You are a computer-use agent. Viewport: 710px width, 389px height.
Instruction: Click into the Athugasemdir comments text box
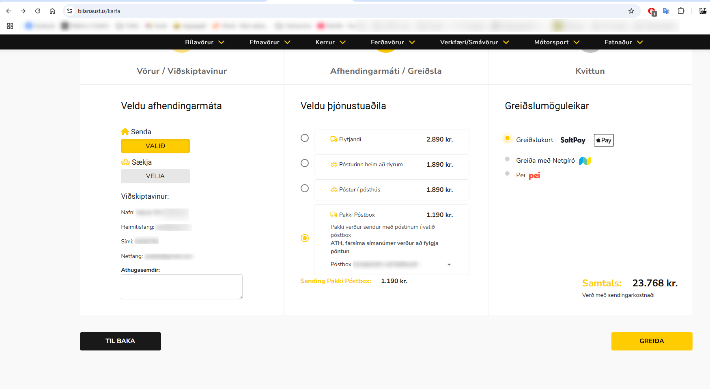point(181,287)
